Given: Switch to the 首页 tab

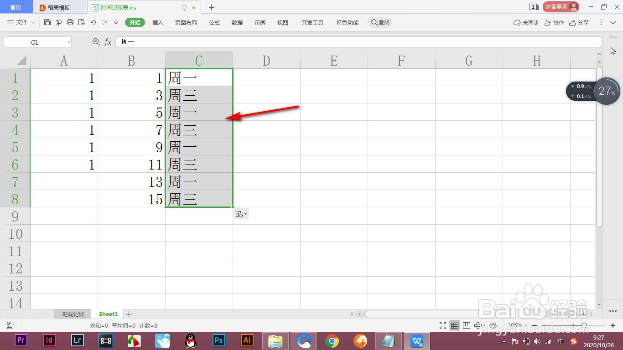Looking at the screenshot, I should tap(16, 7).
